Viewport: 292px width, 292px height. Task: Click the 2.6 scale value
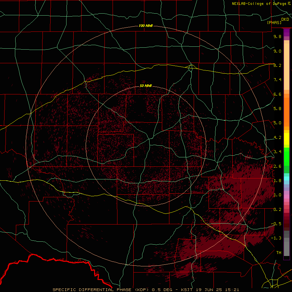277,166
